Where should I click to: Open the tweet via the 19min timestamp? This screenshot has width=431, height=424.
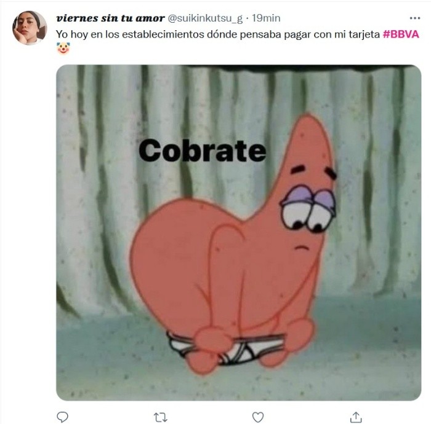[x=266, y=18]
